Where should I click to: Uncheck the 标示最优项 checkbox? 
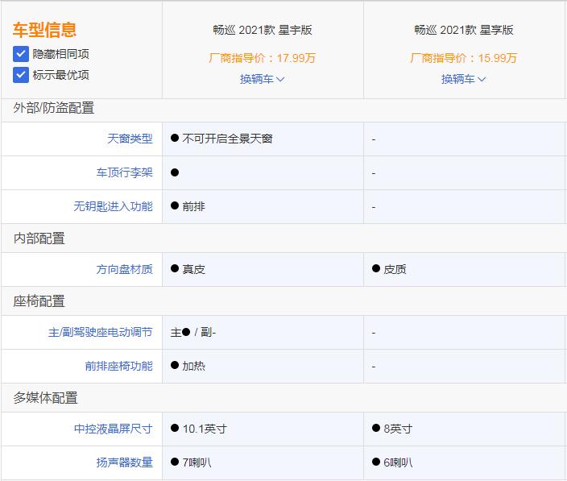(x=21, y=75)
